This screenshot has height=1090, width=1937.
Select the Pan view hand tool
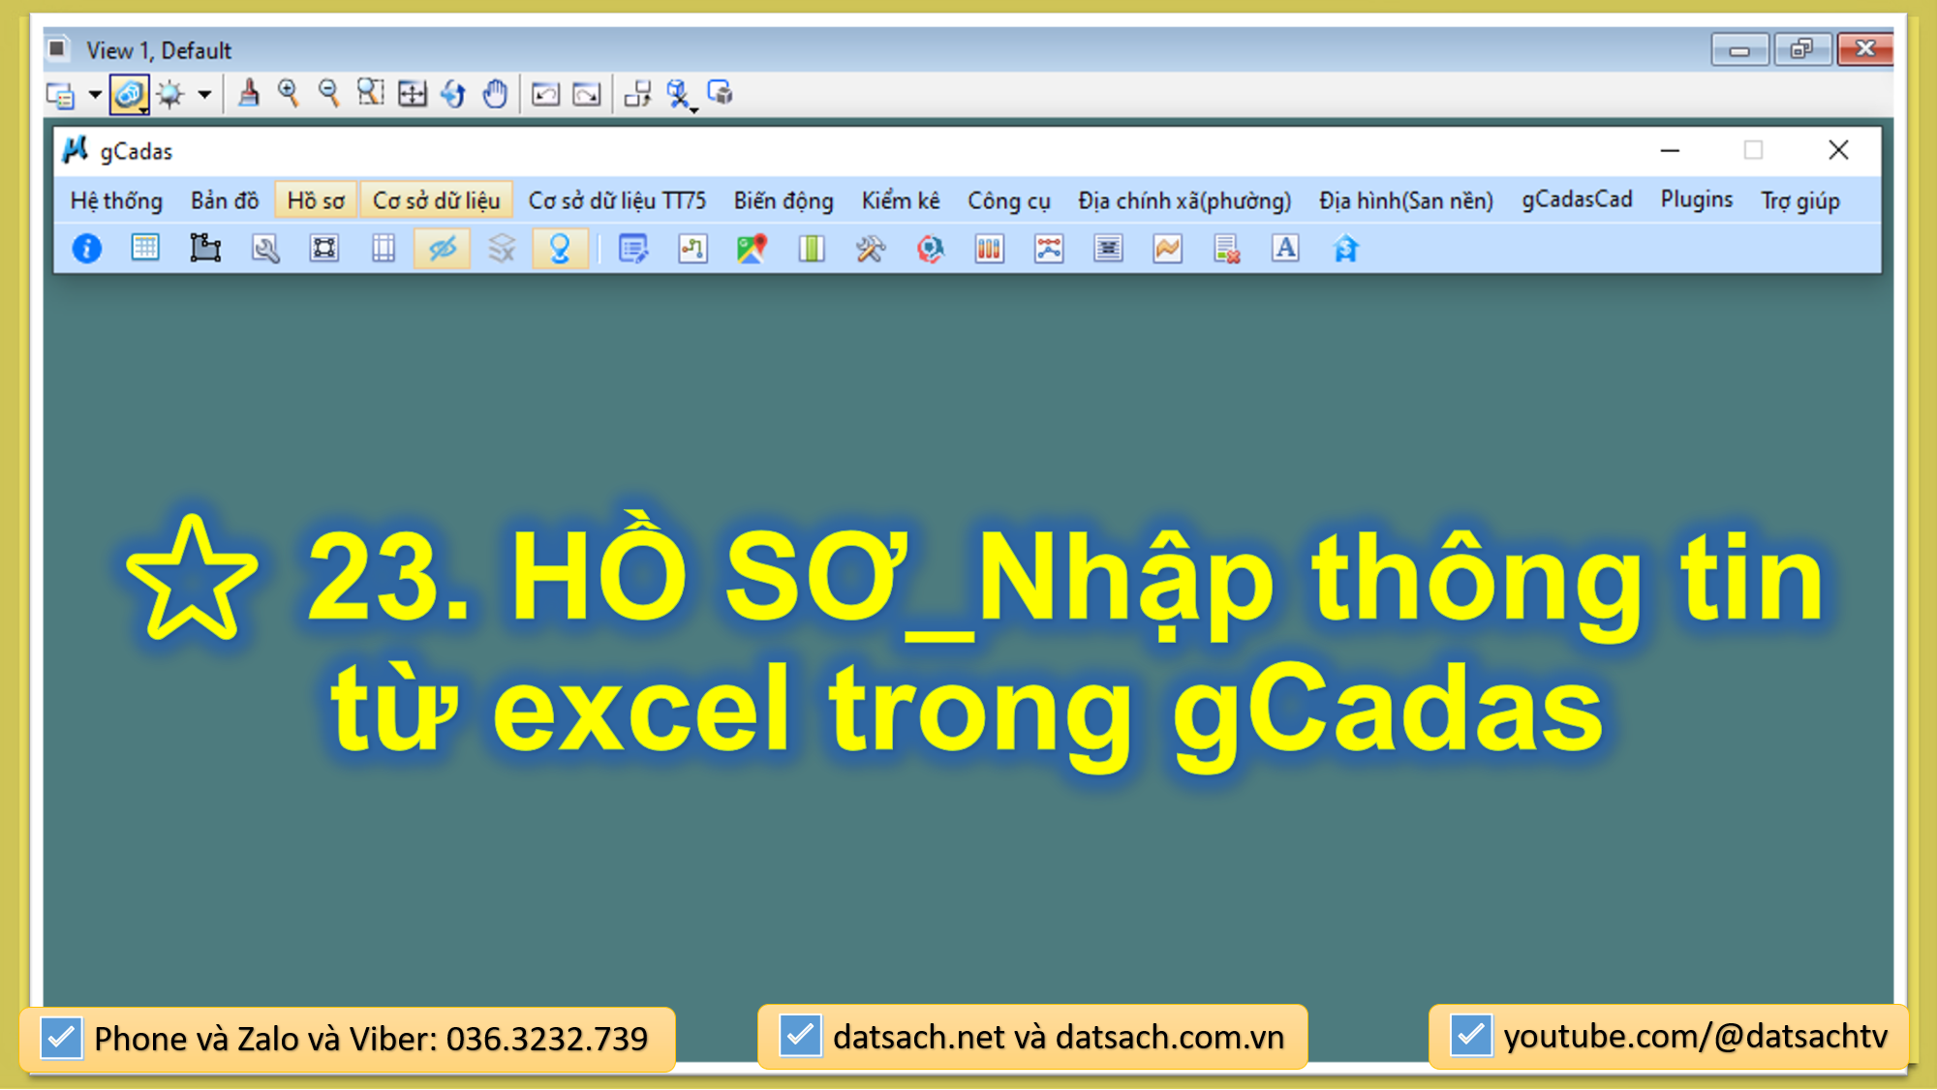[x=495, y=94]
